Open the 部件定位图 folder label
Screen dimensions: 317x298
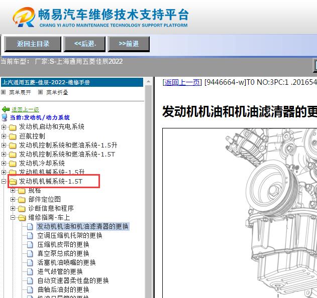coord(45,200)
